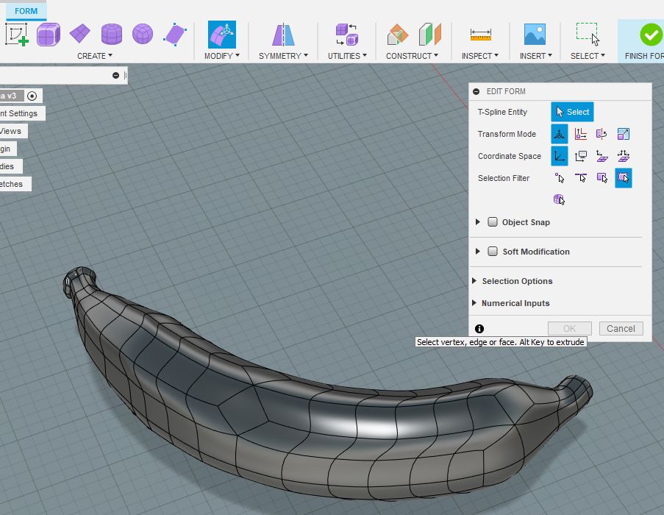Set coordinate space to selection
This screenshot has height=515, width=664.
pyautogui.click(x=601, y=156)
